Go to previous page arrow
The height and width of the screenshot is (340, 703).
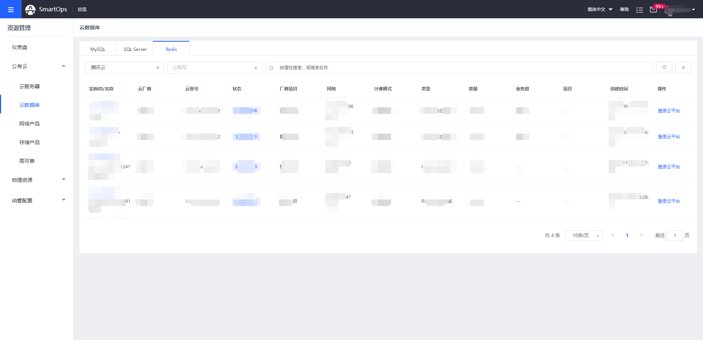pyautogui.click(x=613, y=235)
